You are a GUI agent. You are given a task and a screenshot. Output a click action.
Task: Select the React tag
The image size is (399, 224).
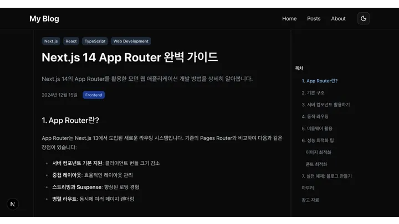[x=71, y=41]
